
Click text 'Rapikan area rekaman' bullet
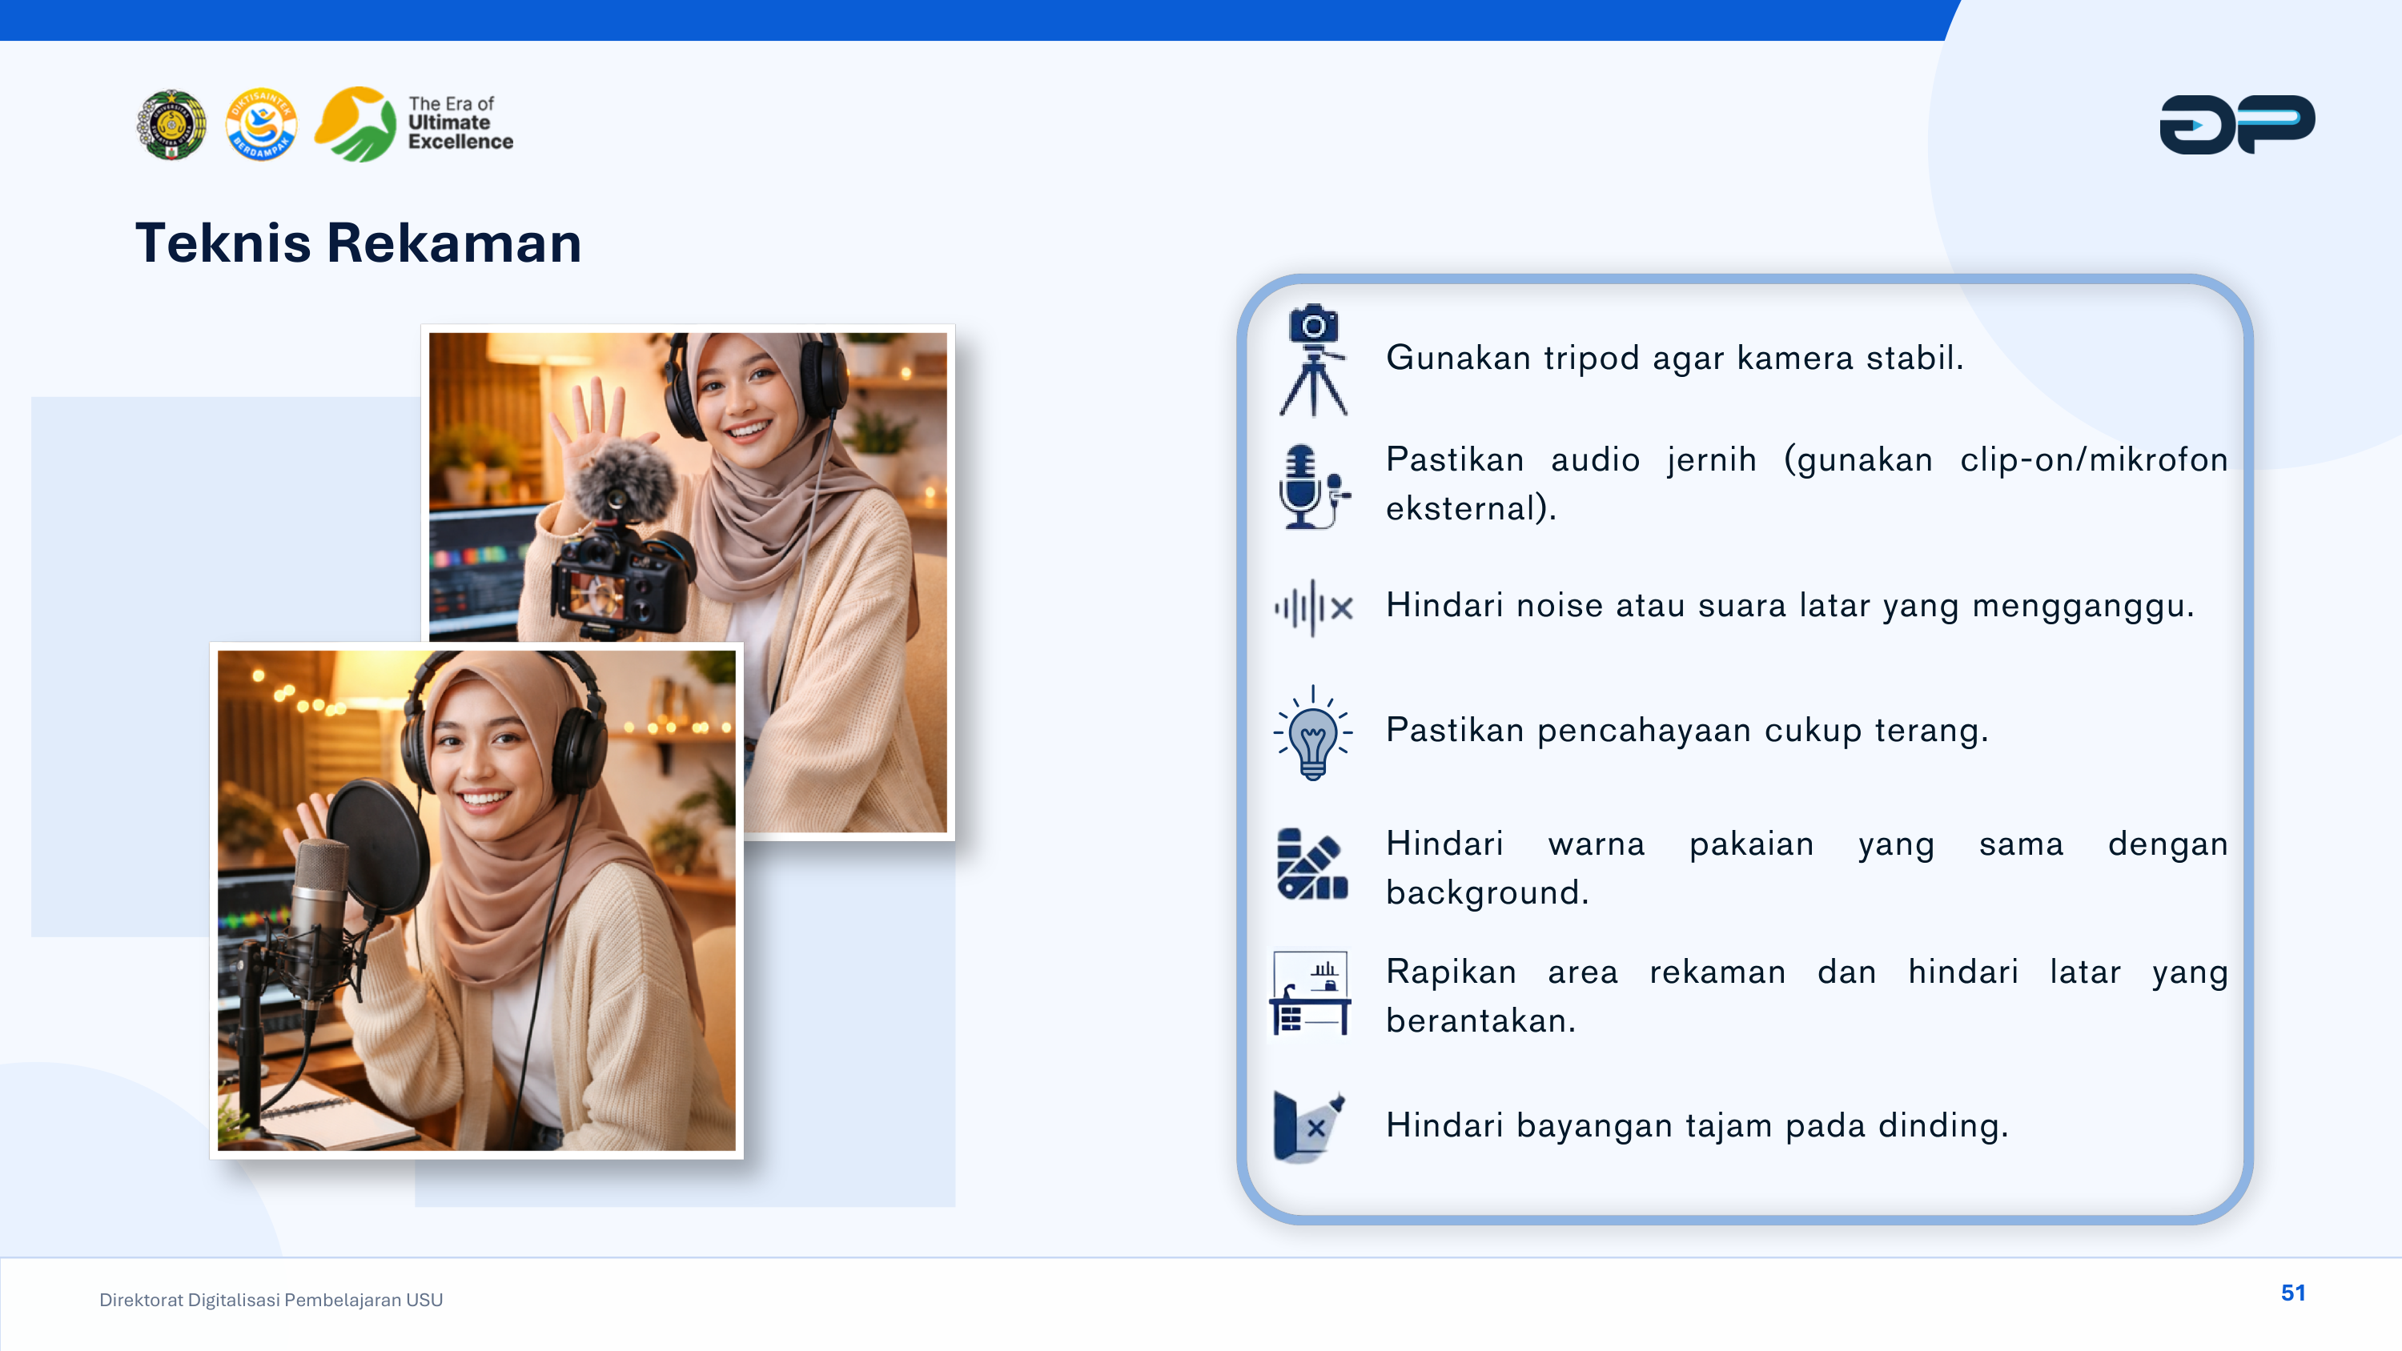[1806, 996]
